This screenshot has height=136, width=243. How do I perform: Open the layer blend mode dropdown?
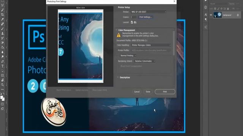coord(219,4)
